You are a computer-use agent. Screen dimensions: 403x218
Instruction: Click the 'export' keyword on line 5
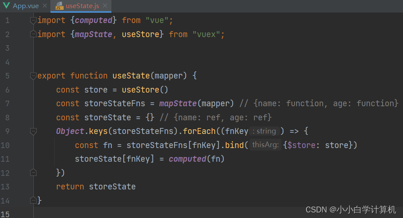51,76
